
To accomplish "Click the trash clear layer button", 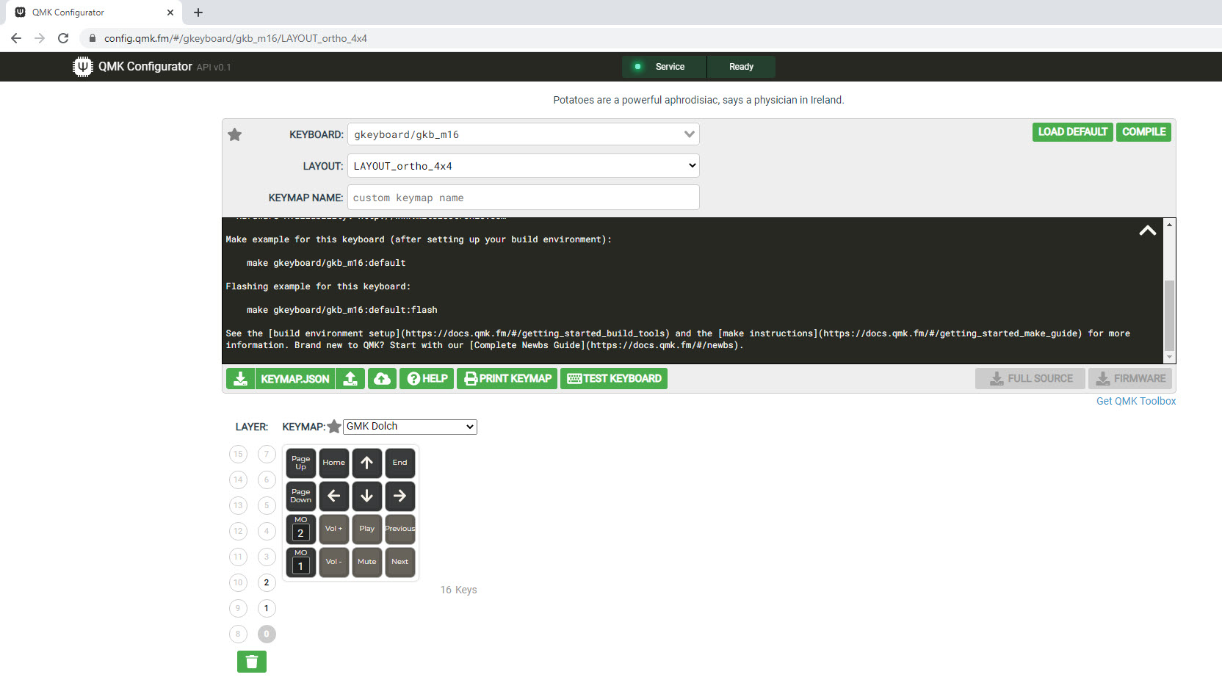I will (x=252, y=662).
